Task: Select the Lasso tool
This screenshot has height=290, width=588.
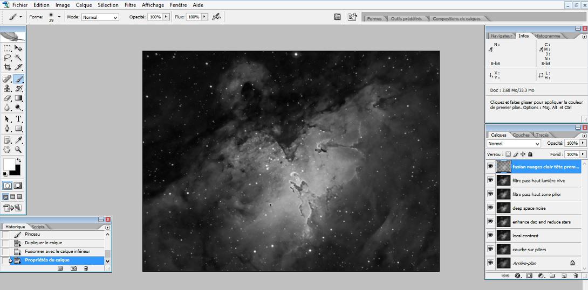Action: click(x=7, y=57)
